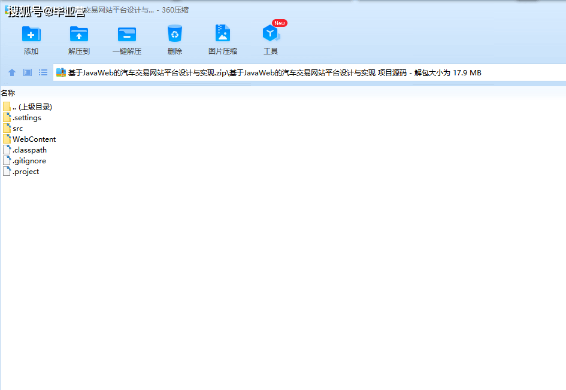Click the archive path address field
566x390 pixels.
[x=299, y=73]
